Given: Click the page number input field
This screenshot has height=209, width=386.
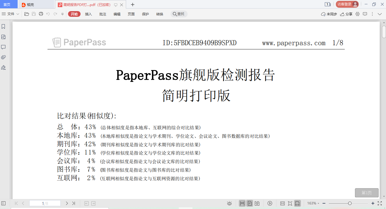Looking at the screenshot, I should pyautogui.click(x=45, y=203).
